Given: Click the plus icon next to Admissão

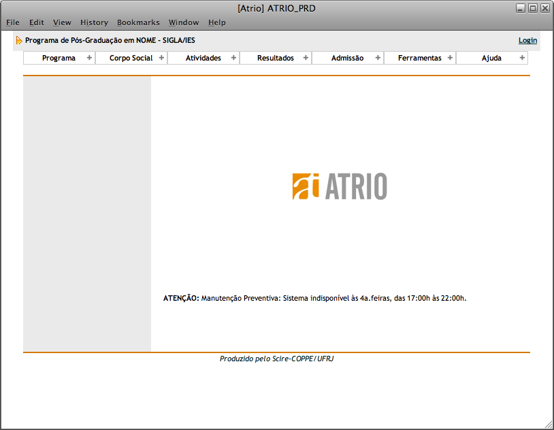Looking at the screenshot, I should [x=378, y=58].
